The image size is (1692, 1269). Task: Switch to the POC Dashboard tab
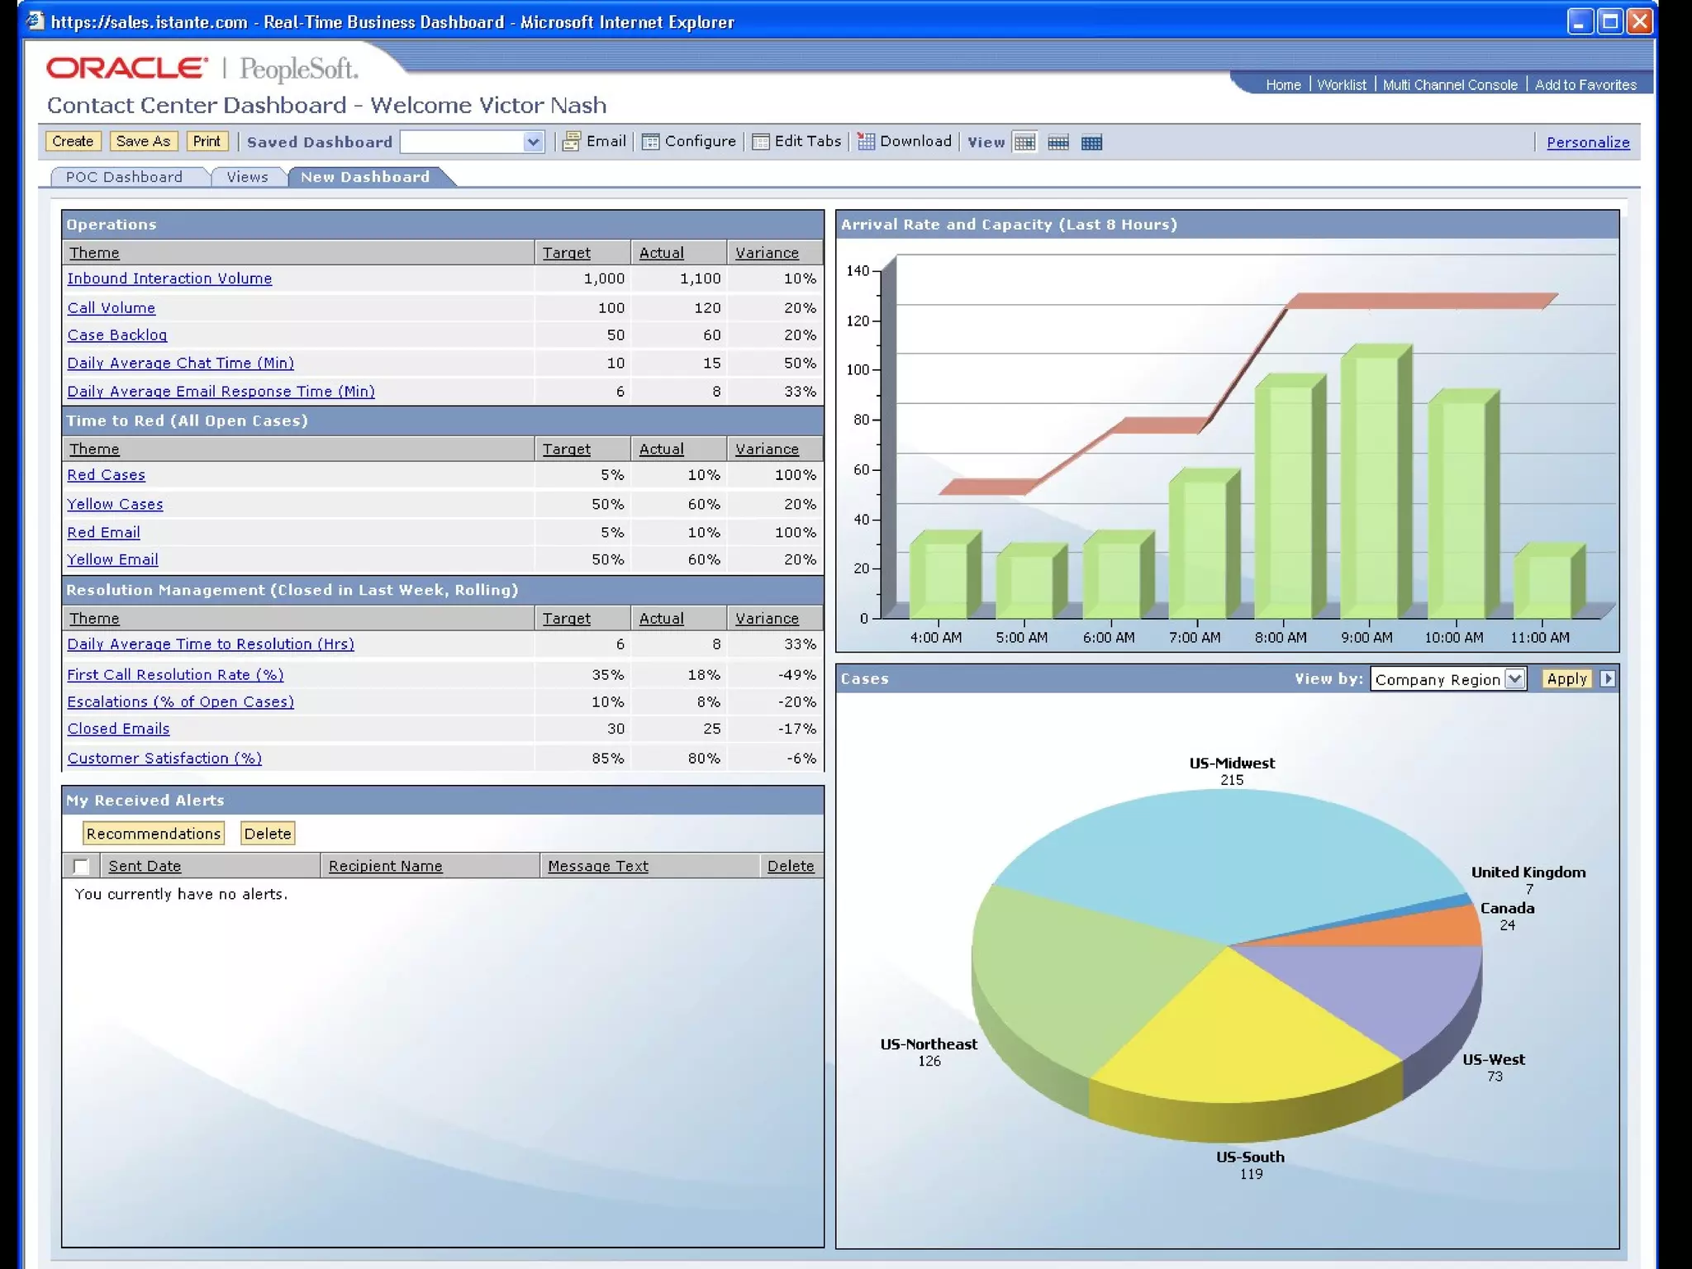pyautogui.click(x=124, y=177)
